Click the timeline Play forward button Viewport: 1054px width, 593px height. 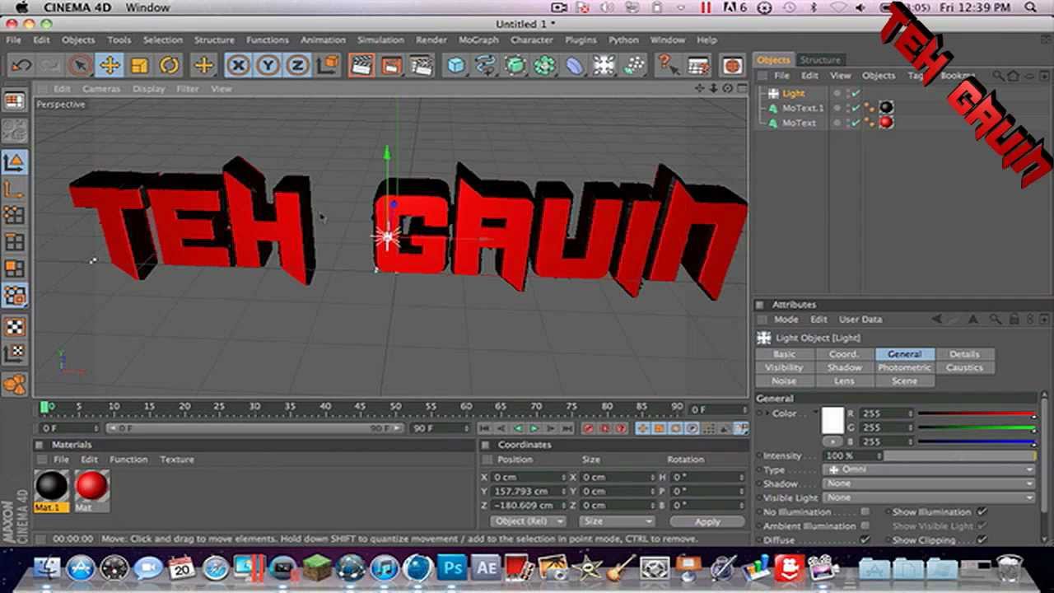534,428
